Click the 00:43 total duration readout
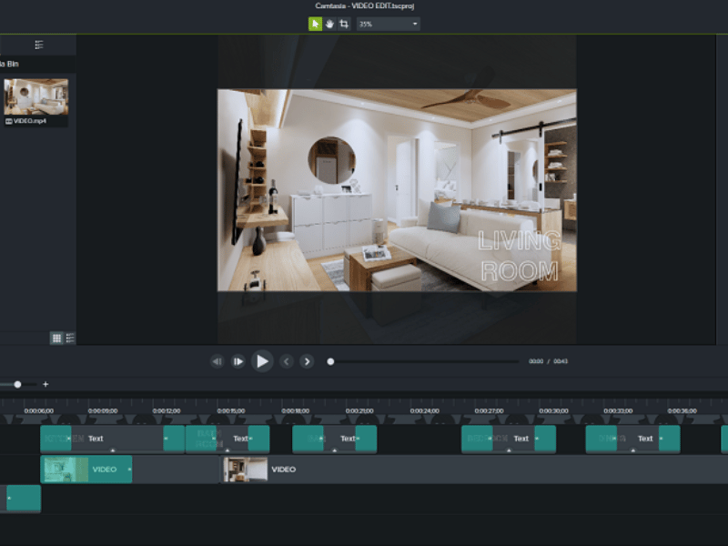Image resolution: width=728 pixels, height=546 pixels. pos(561,361)
